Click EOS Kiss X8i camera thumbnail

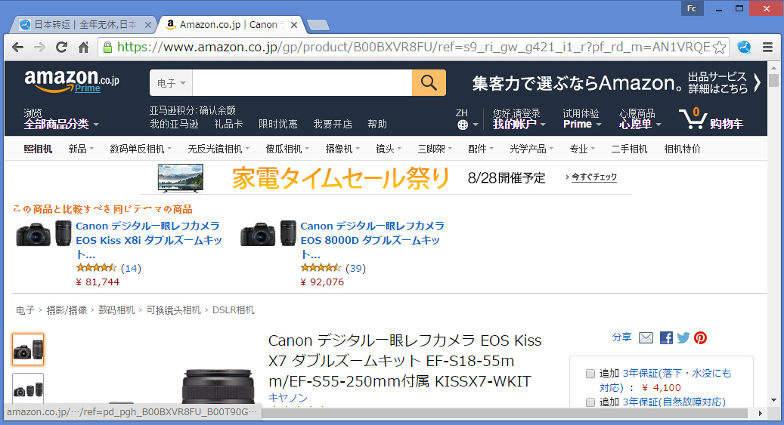coord(44,234)
